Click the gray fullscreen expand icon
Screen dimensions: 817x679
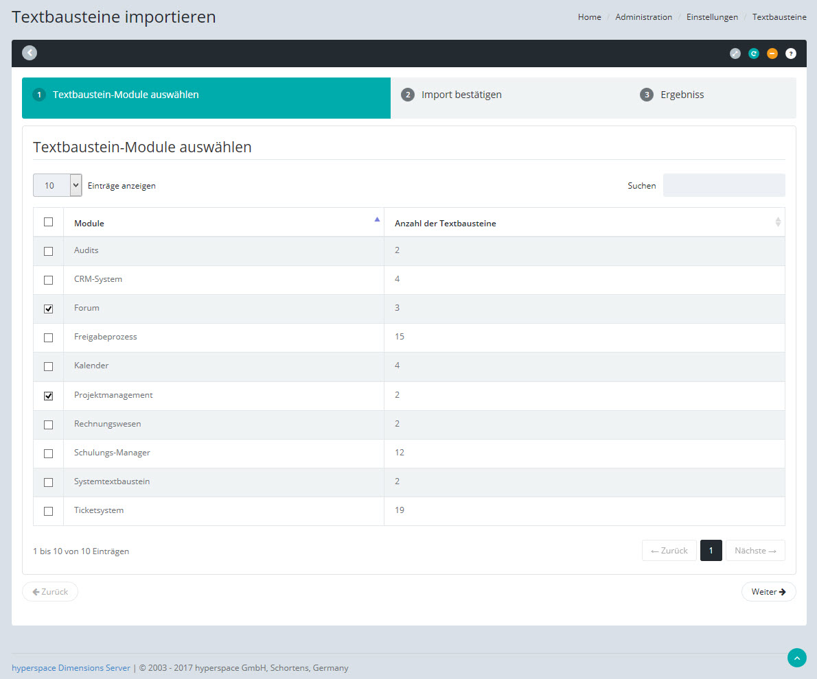click(x=735, y=53)
